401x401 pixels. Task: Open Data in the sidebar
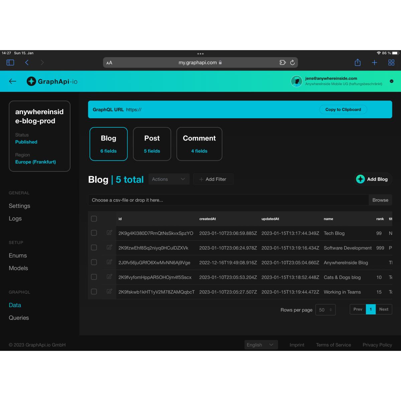click(x=15, y=305)
